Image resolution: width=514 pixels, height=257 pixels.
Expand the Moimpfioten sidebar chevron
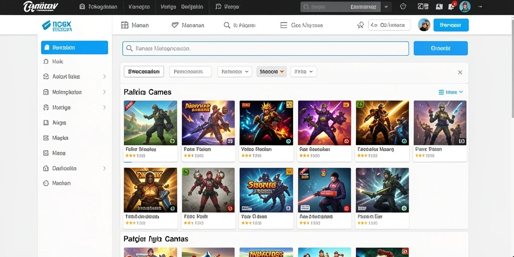104,92
